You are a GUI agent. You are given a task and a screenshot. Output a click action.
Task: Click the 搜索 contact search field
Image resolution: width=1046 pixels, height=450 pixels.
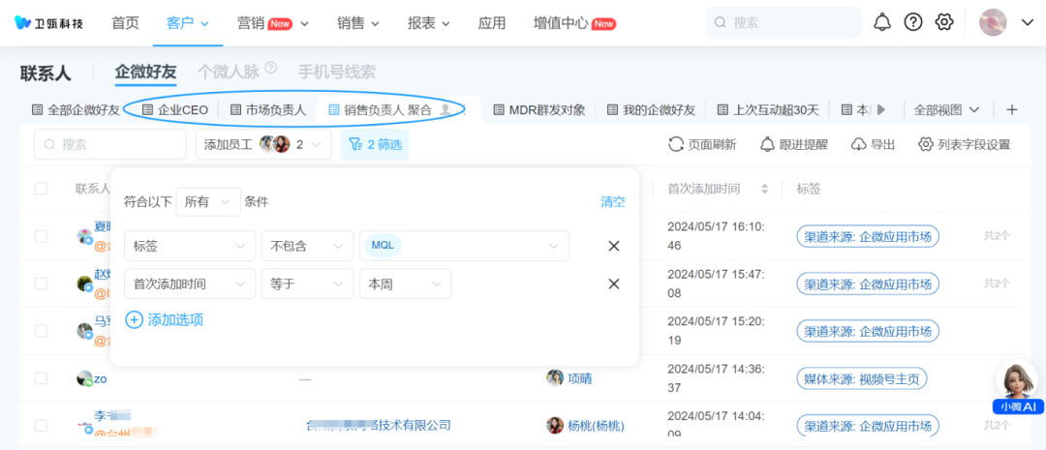click(110, 144)
